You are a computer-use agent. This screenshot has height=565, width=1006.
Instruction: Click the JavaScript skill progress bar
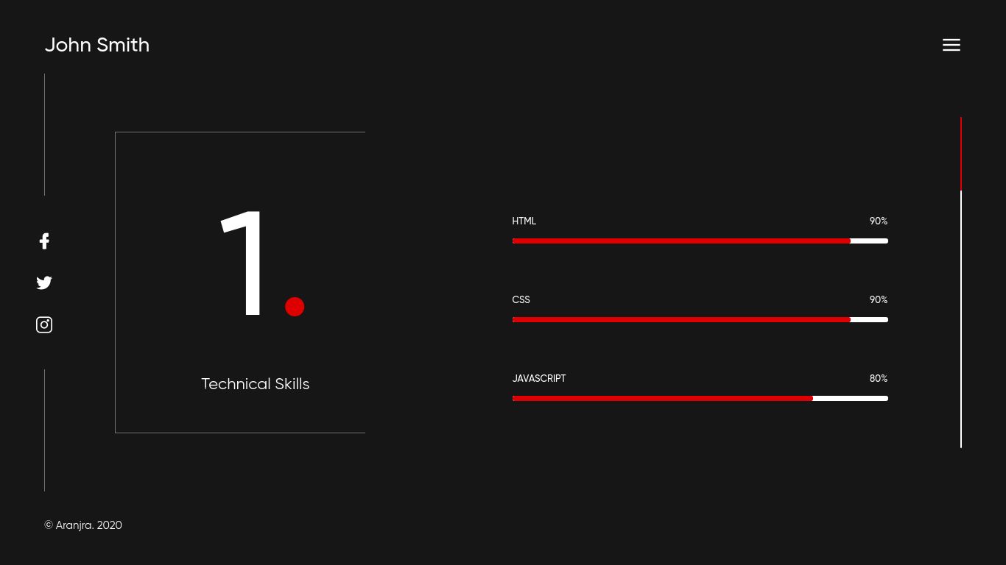coord(700,398)
